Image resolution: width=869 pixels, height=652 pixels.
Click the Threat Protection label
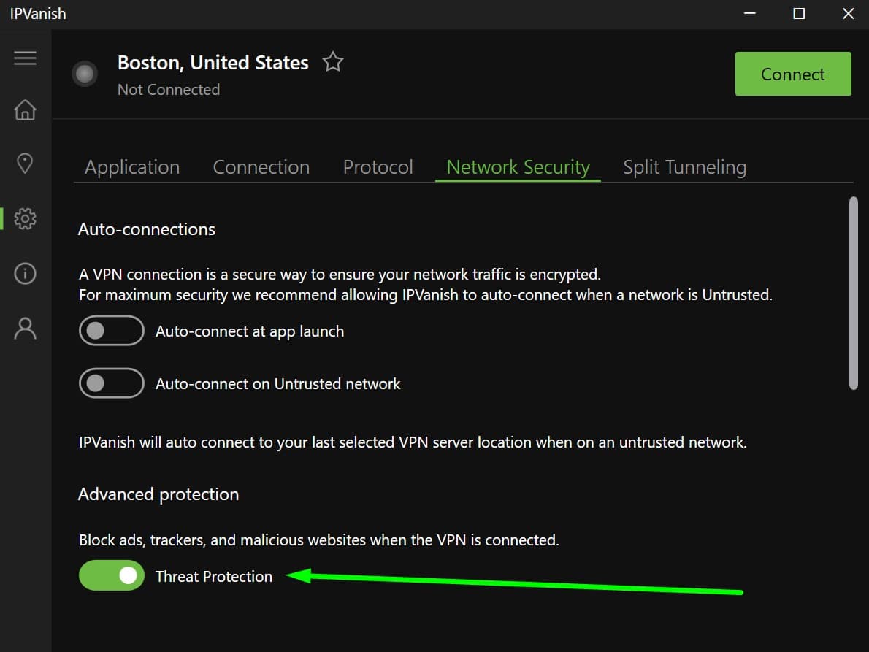tap(214, 577)
